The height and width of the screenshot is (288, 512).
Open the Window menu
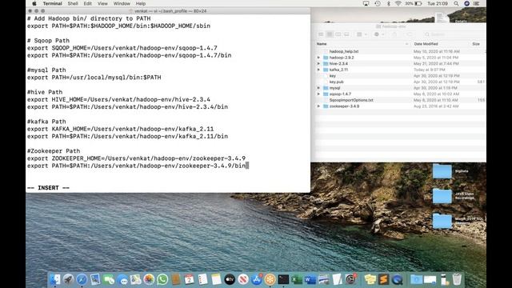122,3
